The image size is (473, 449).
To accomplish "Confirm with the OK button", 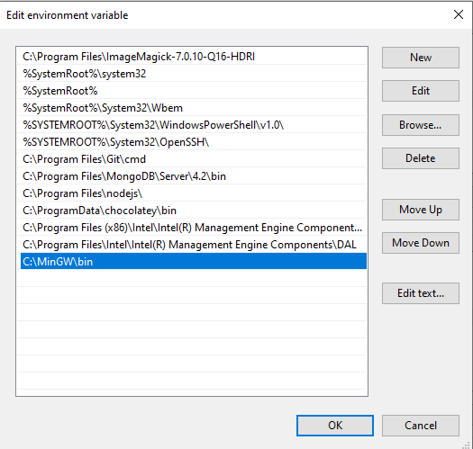I will pos(335,426).
